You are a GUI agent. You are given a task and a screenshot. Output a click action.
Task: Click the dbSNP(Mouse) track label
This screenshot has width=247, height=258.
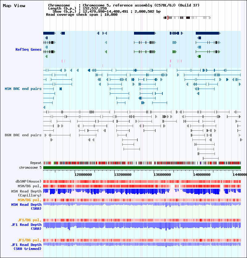click(x=28, y=181)
